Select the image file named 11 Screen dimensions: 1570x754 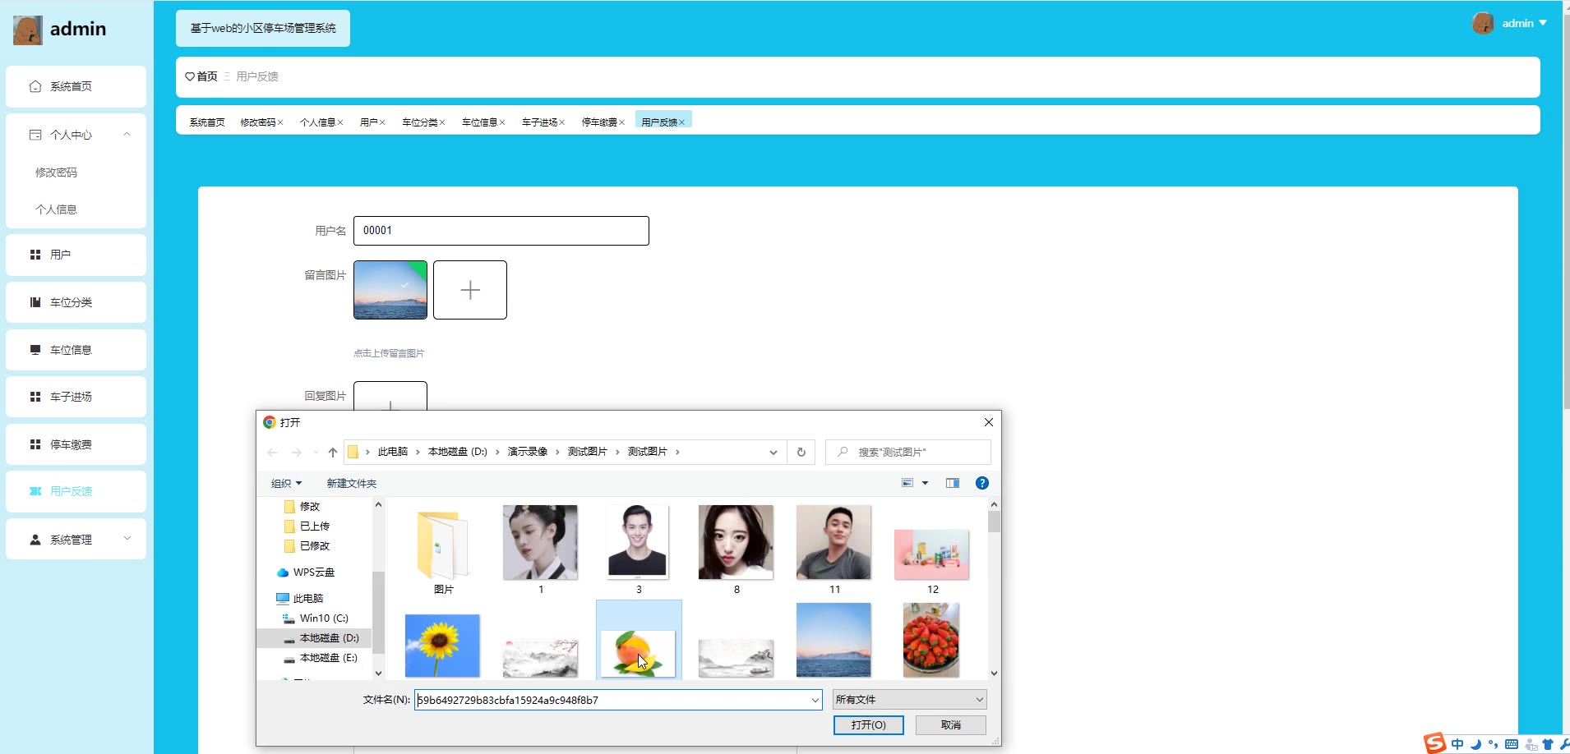coord(833,549)
